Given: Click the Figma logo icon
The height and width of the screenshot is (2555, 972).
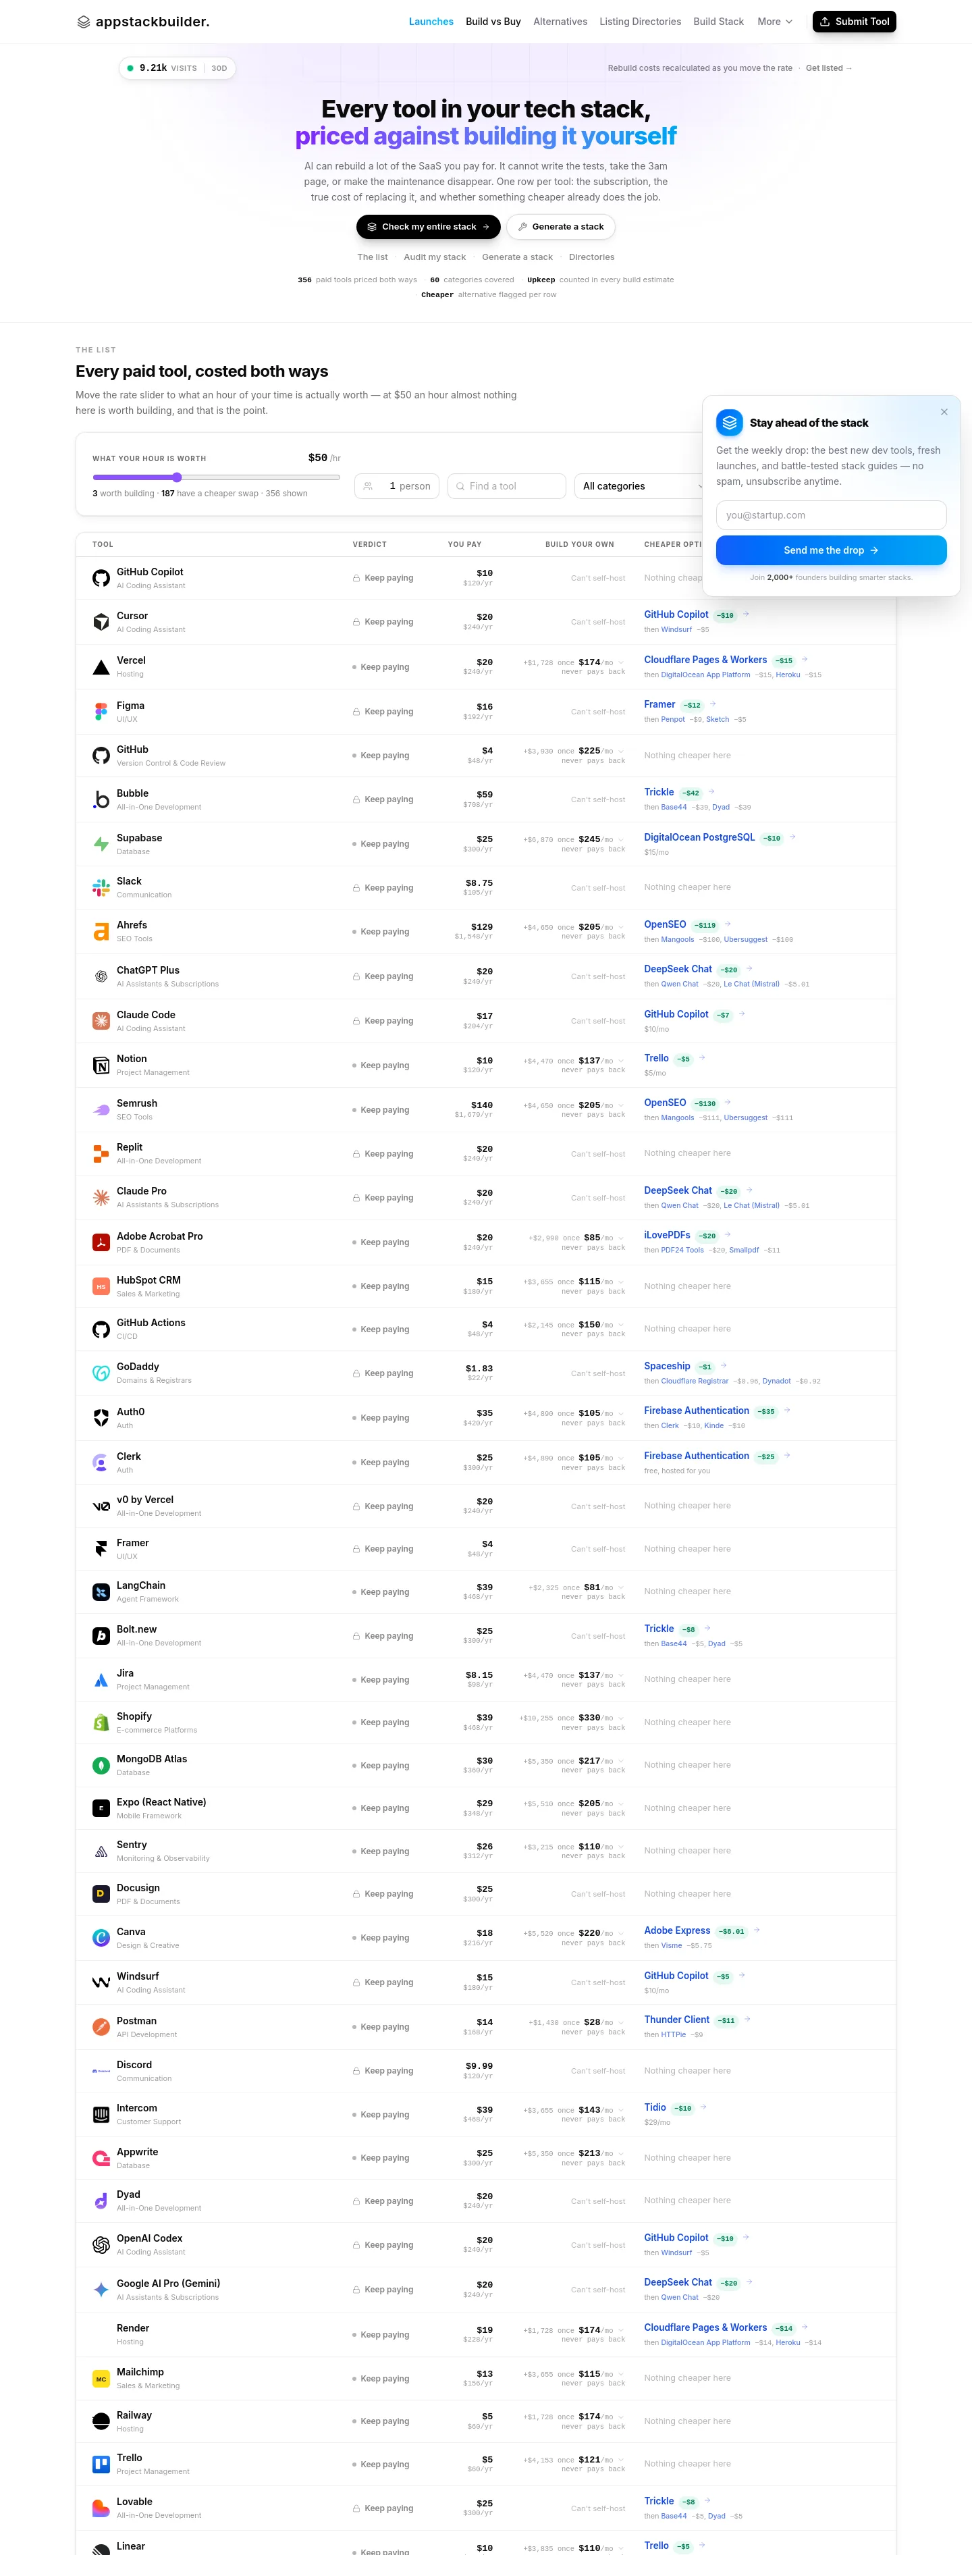Looking at the screenshot, I should click(101, 711).
